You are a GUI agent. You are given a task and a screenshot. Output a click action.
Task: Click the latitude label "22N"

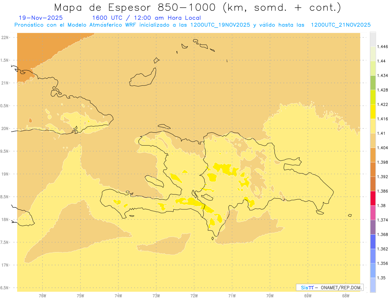pyautogui.click(x=5, y=38)
